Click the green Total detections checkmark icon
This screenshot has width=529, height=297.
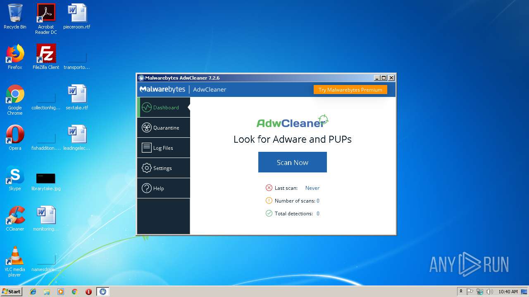coord(269,213)
